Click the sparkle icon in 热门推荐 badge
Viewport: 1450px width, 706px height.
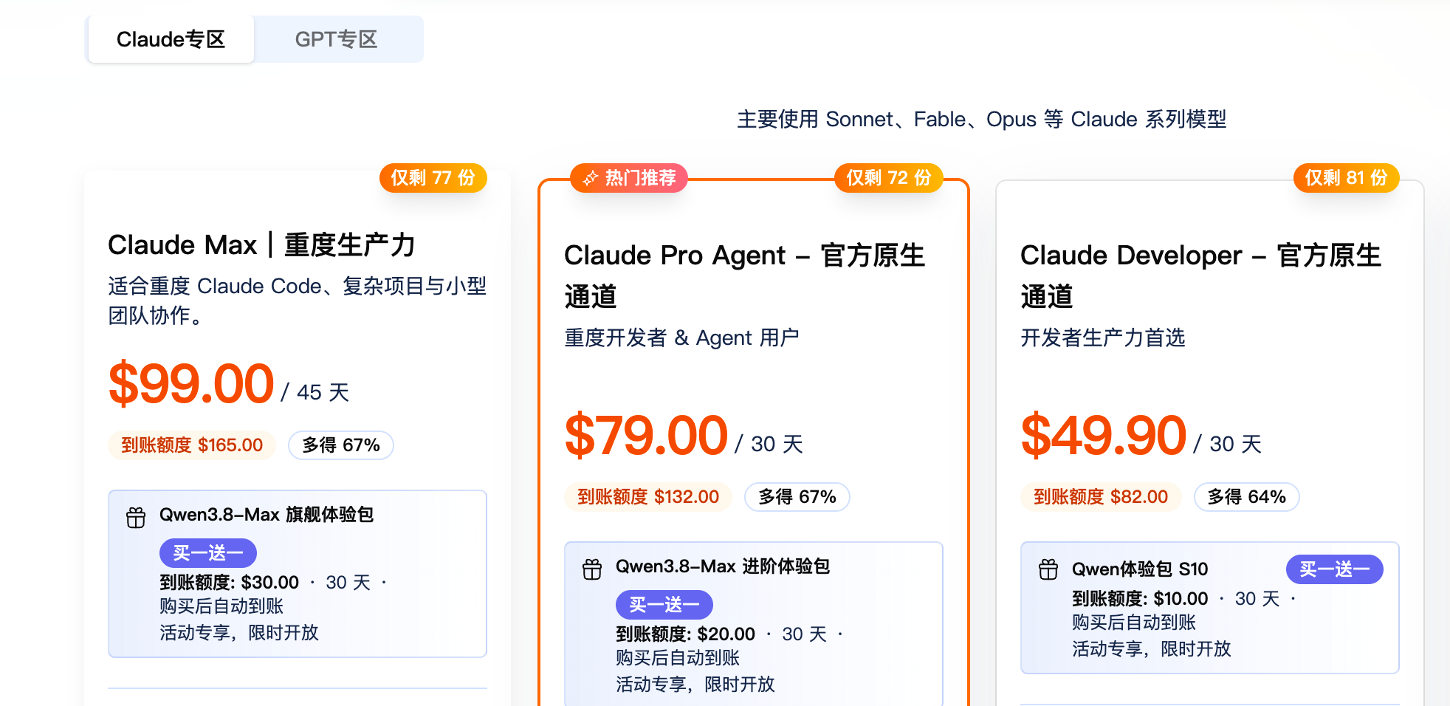pos(591,178)
